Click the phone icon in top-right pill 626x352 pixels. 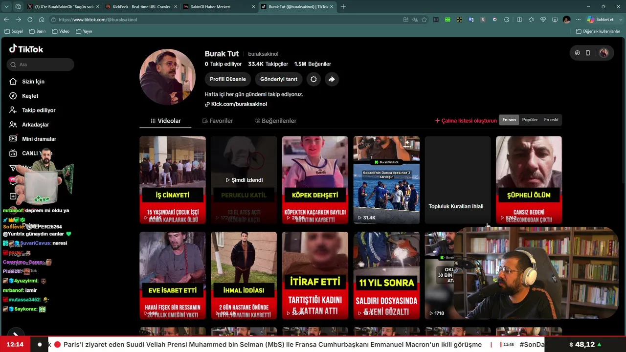point(588,53)
